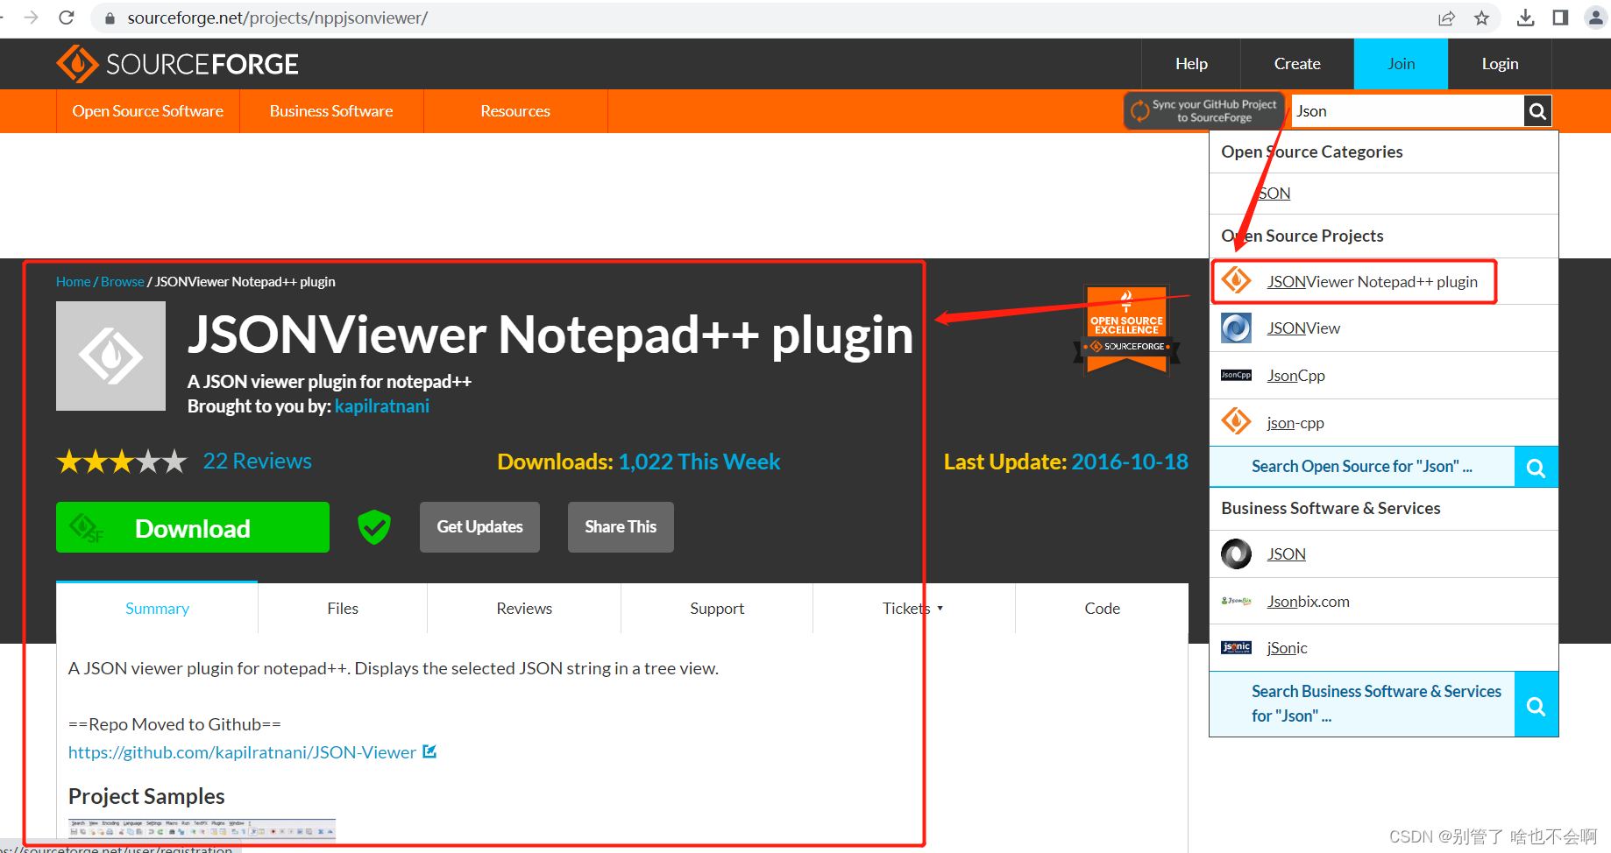Screen dimensions: 1611x853
Task: Open the kapilratnani profile link
Action: tap(382, 405)
